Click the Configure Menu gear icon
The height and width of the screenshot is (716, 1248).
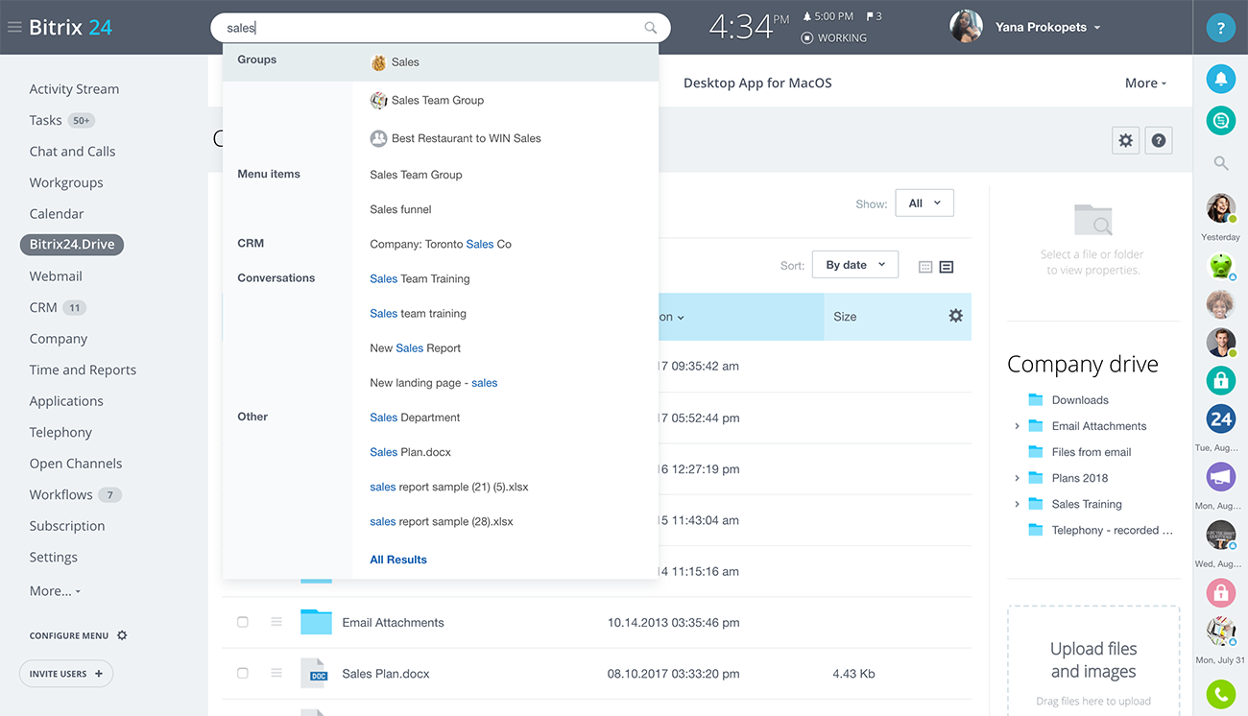(122, 635)
